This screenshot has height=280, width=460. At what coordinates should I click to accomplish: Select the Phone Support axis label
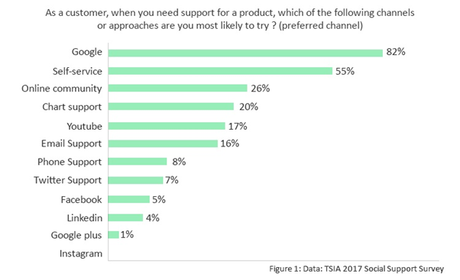pyautogui.click(x=70, y=162)
